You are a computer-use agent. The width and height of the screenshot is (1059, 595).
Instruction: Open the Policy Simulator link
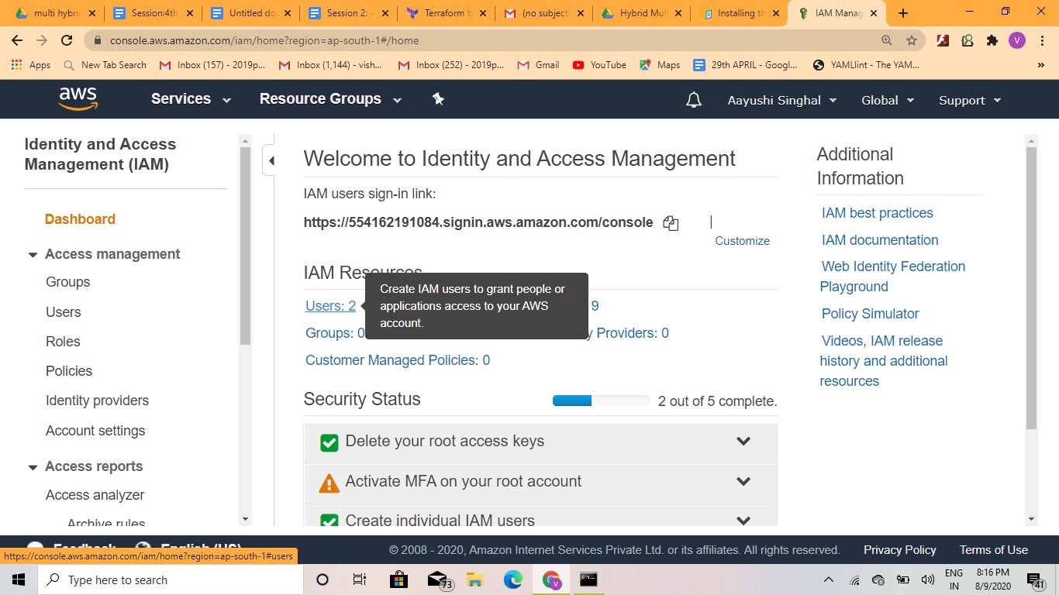870,314
